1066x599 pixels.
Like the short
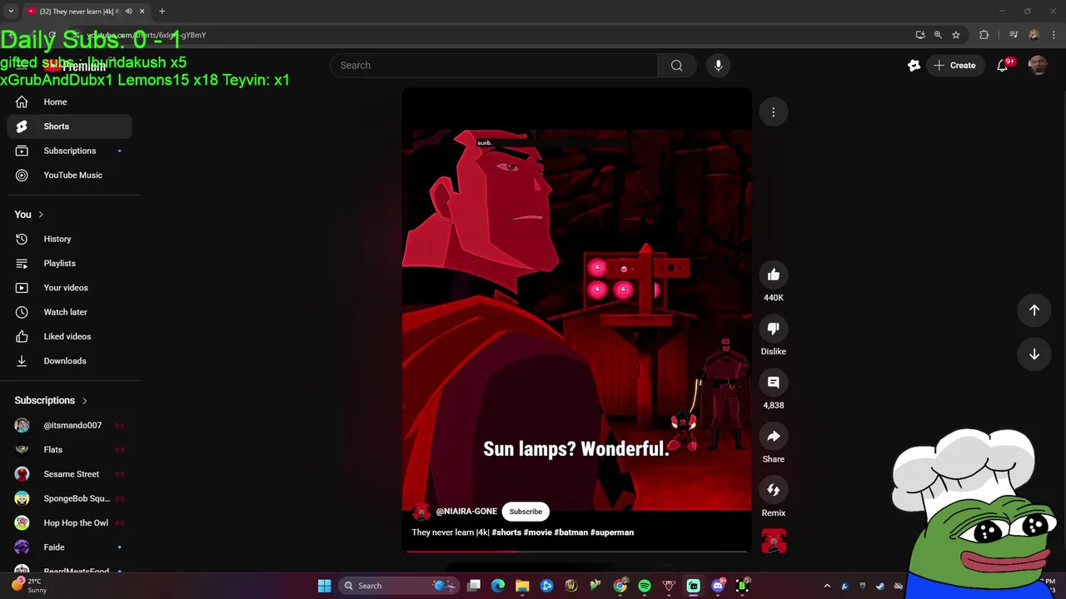point(774,275)
